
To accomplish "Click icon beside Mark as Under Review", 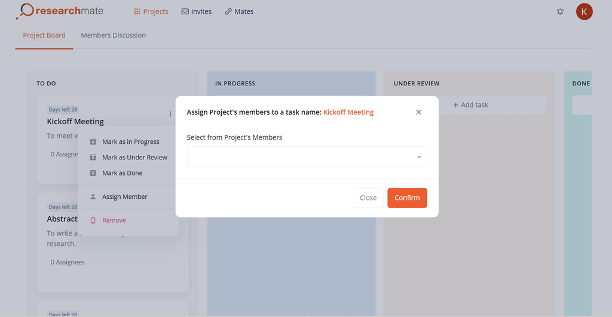I will (x=93, y=157).
